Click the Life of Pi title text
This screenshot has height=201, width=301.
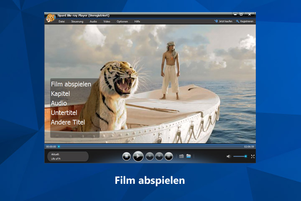tap(56, 159)
